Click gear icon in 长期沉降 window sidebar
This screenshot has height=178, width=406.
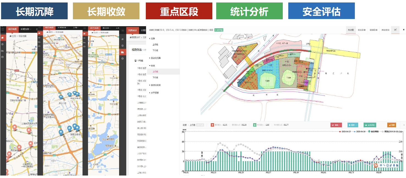click(x=2, y=44)
